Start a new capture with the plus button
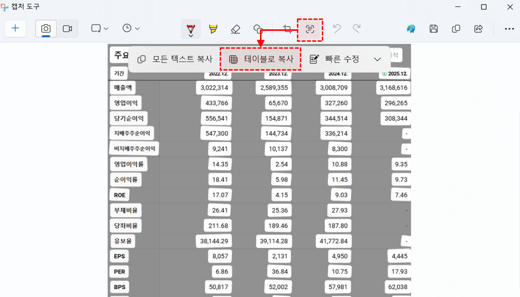Viewport: 520px width, 297px height. [15, 28]
